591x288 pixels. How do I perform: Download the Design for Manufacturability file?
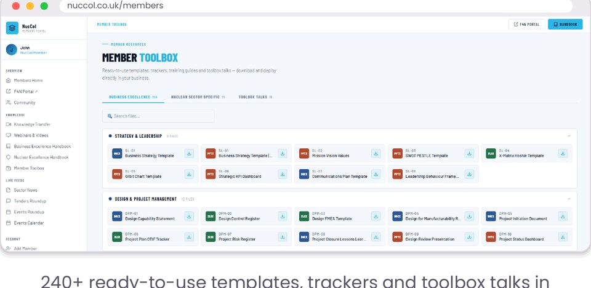[469, 217]
